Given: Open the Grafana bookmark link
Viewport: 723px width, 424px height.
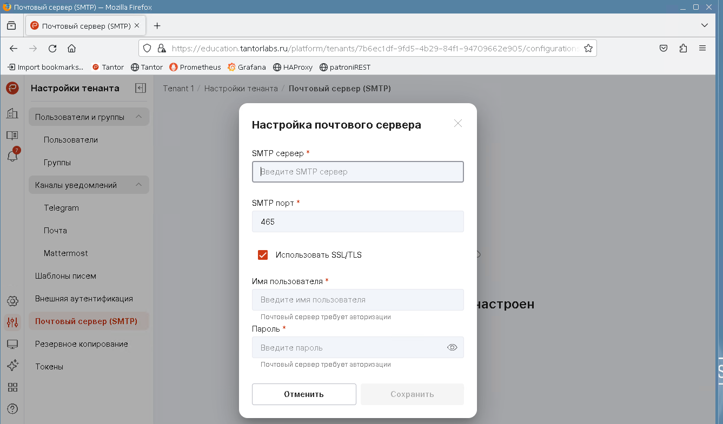Looking at the screenshot, I should pyautogui.click(x=247, y=67).
